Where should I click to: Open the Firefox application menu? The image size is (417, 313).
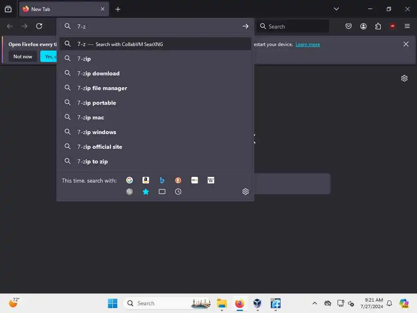[407, 26]
